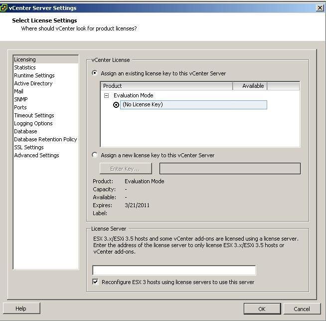Confirm settings with the OK button

[x=262, y=309]
